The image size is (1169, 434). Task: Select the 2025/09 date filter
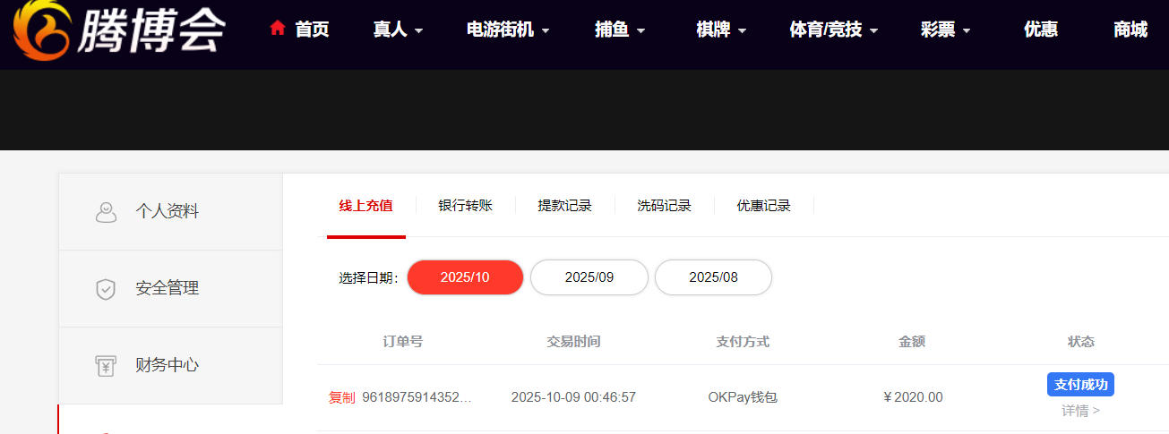[589, 277]
